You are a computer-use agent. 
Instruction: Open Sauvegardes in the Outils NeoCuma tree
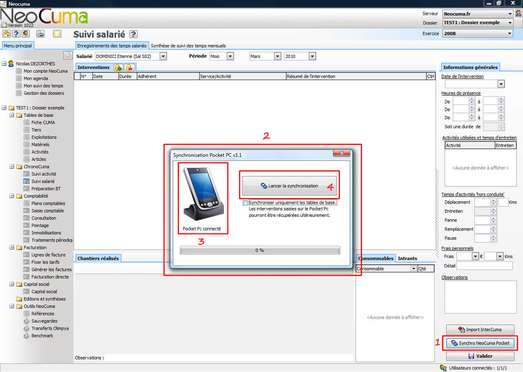coord(44,321)
